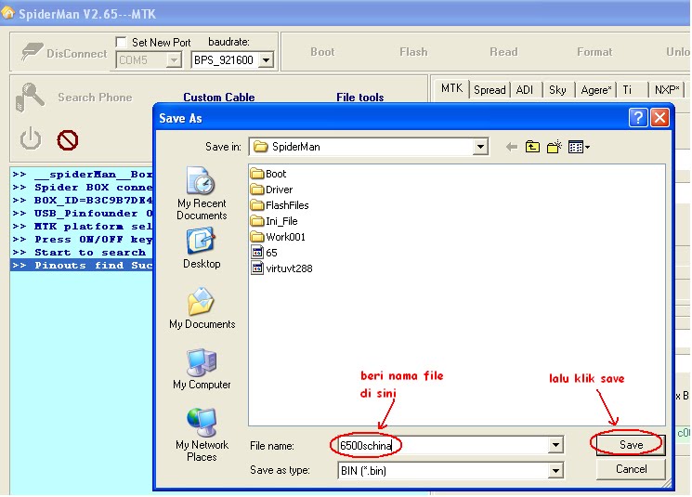
Task: Open the View menu icon in dialog
Action: pyautogui.click(x=579, y=147)
